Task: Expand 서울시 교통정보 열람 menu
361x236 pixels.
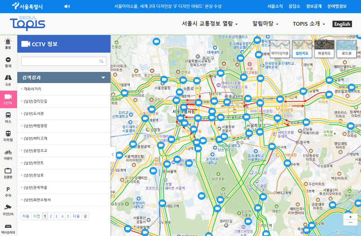Action: (x=209, y=23)
